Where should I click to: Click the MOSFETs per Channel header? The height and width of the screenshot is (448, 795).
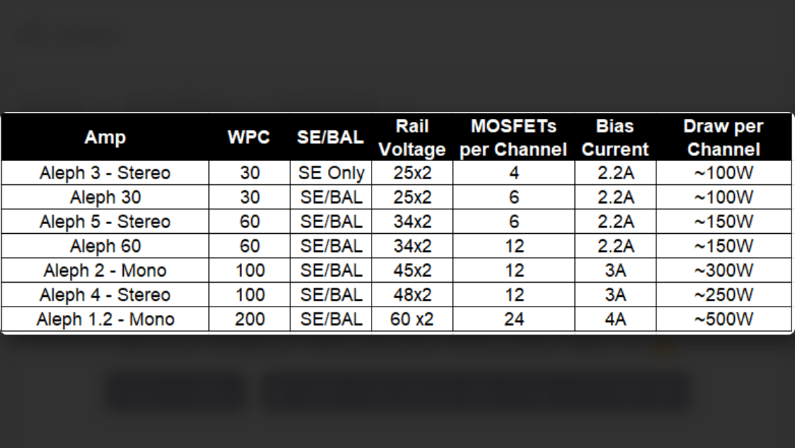513,137
